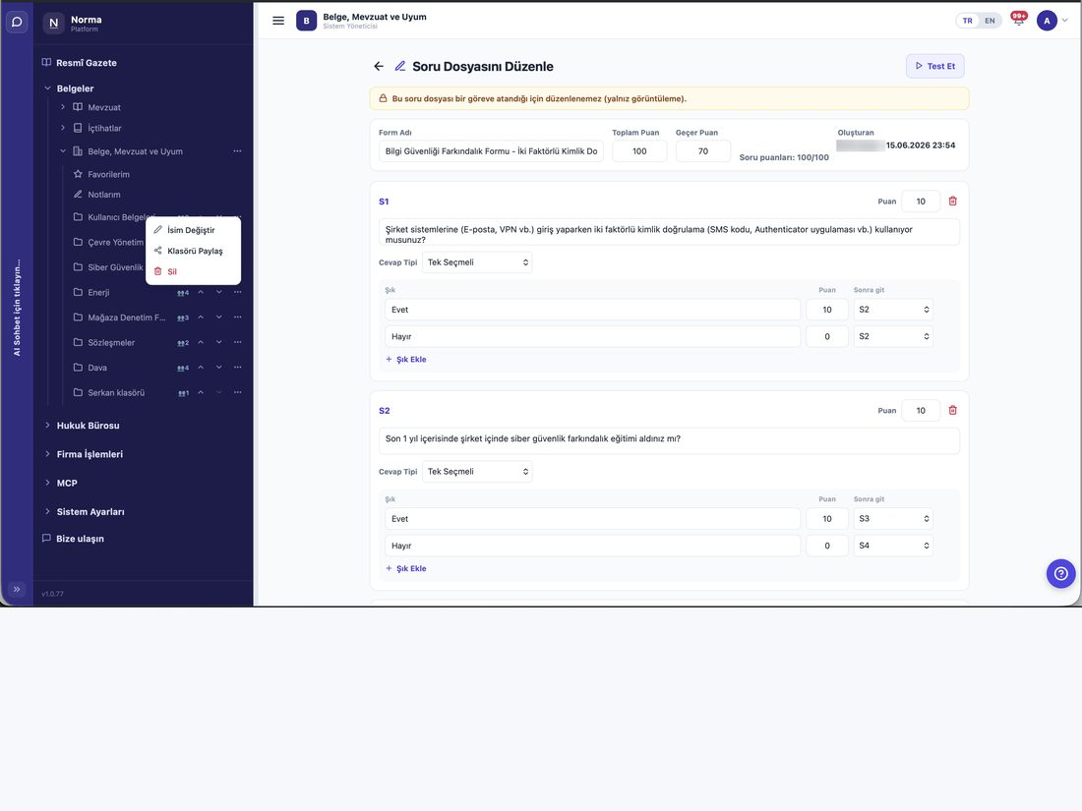Add option with S2 Şık Ekle
The image size is (1082, 811).
click(x=405, y=569)
